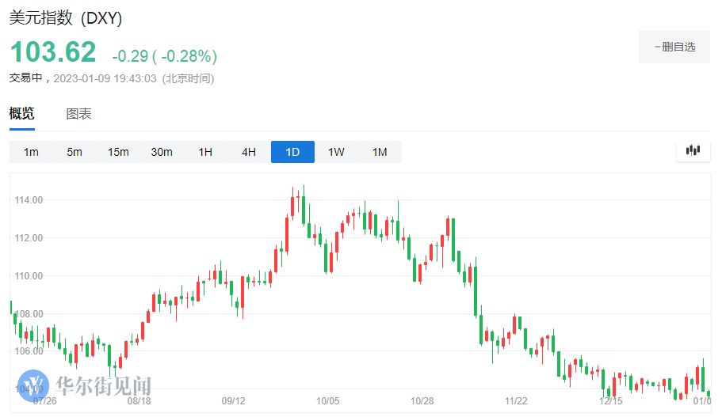Select the 5m interval button
The width and height of the screenshot is (722, 417).
[74, 152]
